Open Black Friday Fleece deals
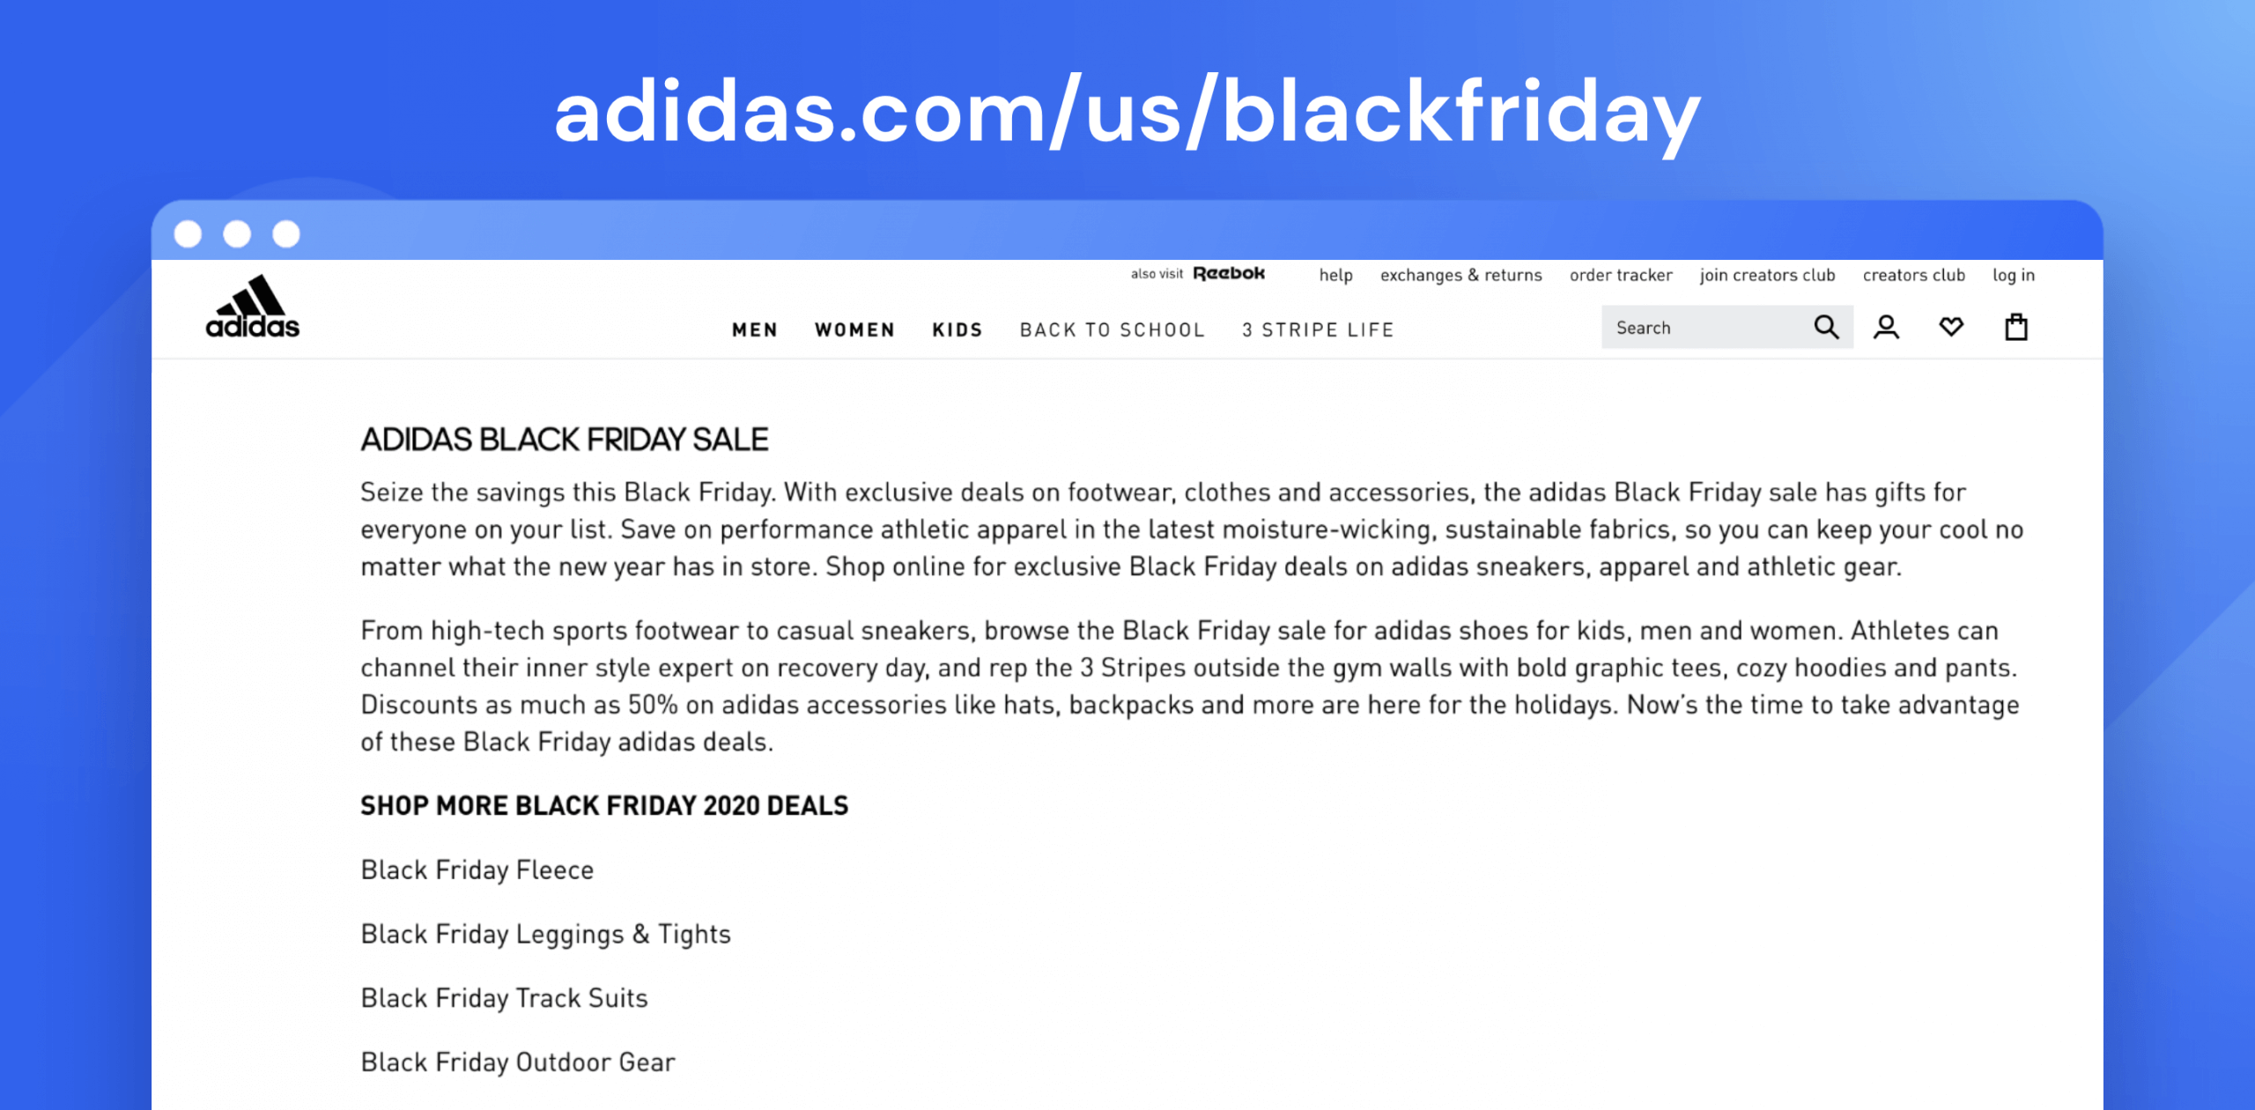Screen dimensions: 2255x1110 (476, 869)
